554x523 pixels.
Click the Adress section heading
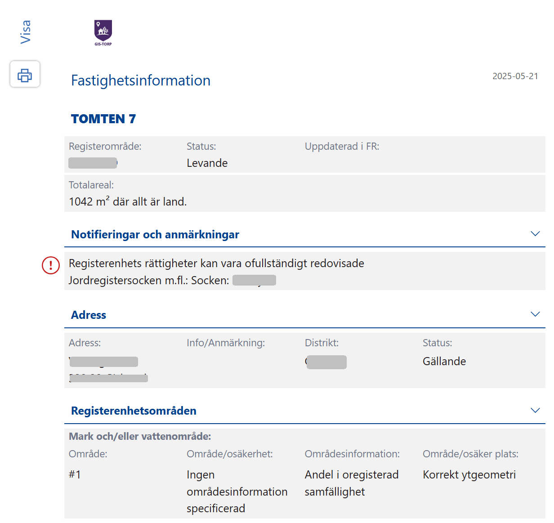tap(89, 315)
